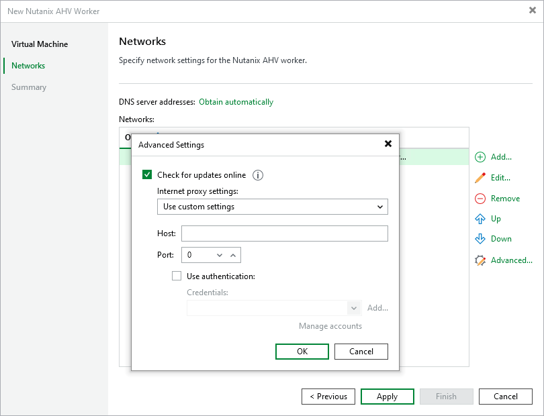Click the Previous button
The image size is (544, 416).
coord(328,397)
